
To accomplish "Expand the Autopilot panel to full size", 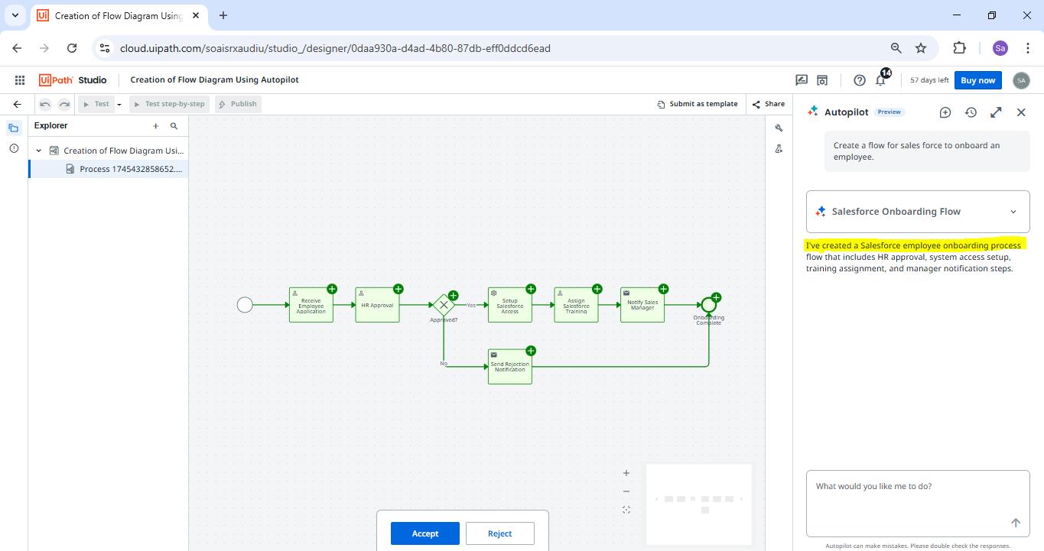I will tap(996, 112).
